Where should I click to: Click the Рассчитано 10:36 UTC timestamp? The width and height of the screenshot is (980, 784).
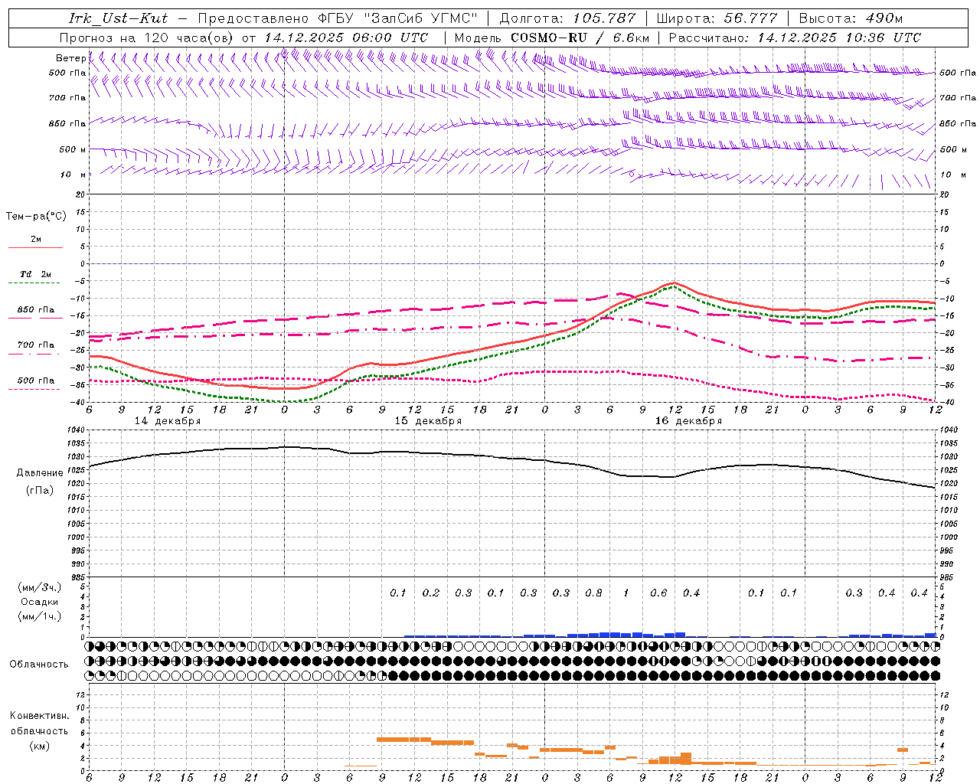[x=795, y=38]
